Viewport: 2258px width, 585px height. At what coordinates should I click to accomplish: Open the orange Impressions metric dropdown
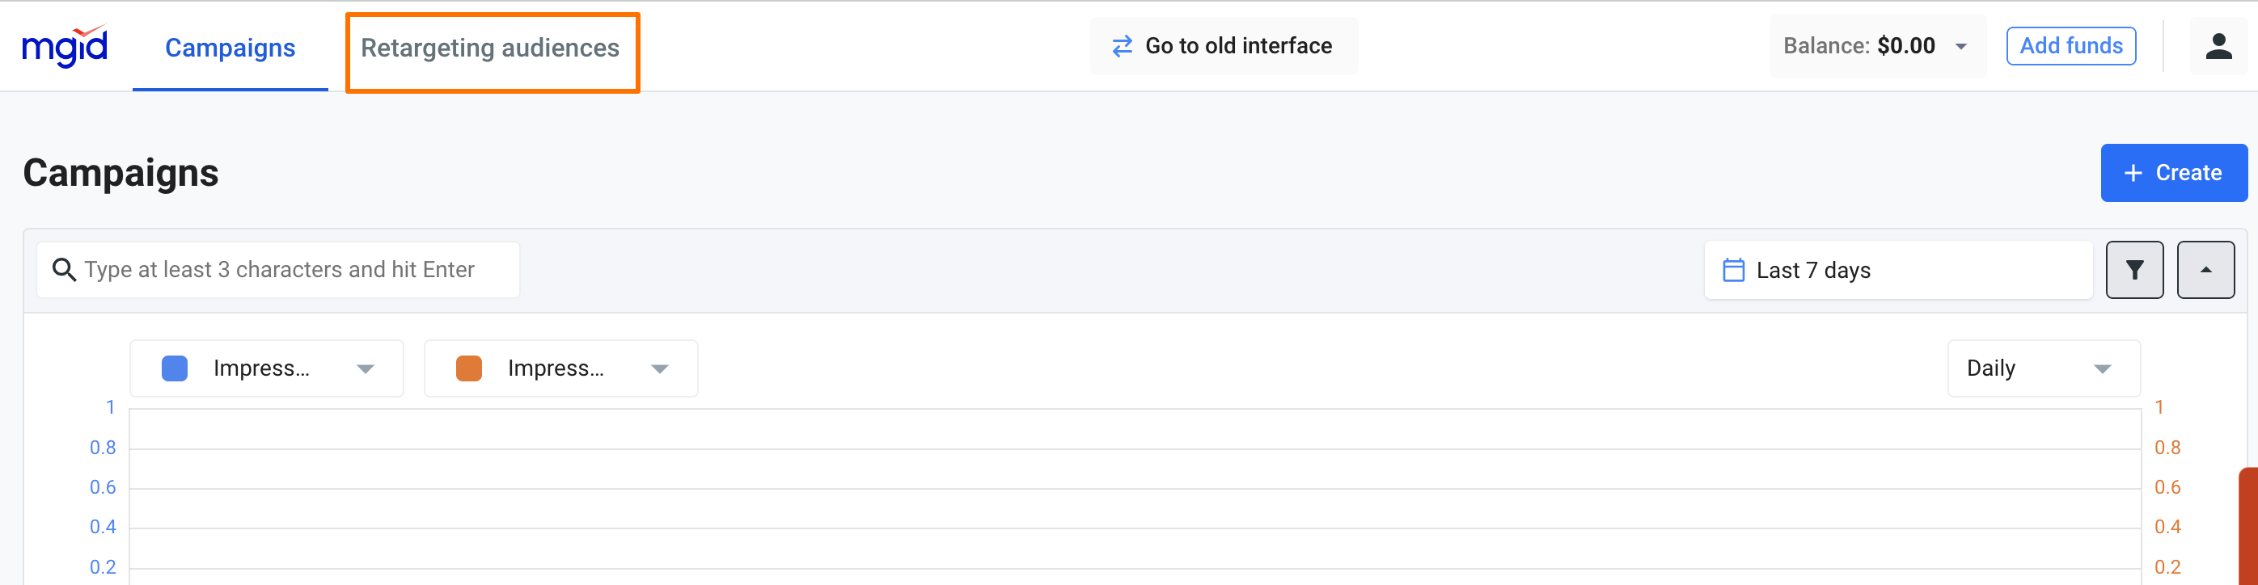point(659,368)
